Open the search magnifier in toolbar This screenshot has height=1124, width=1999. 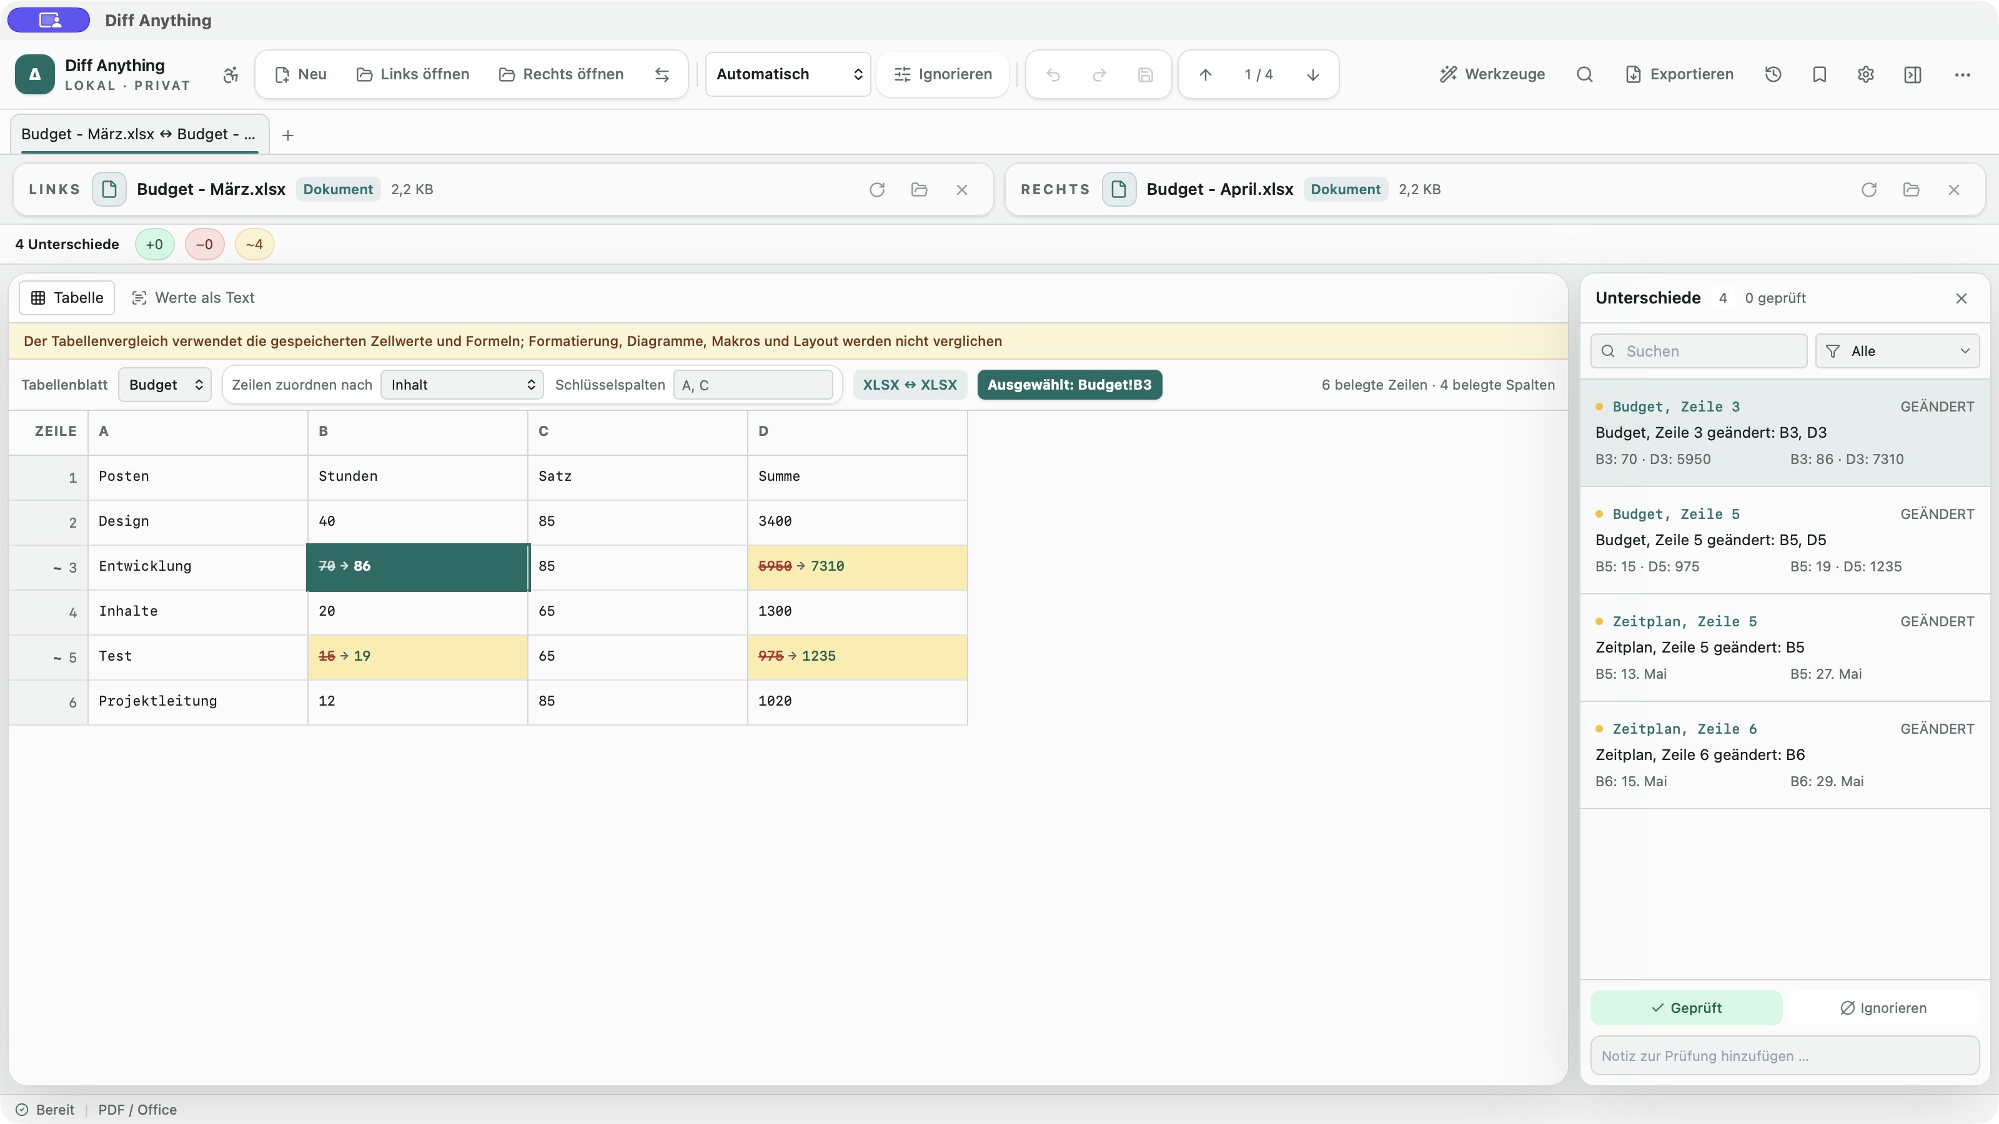1585,74
